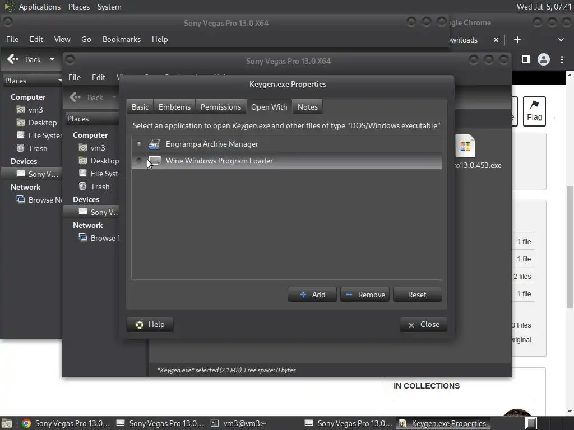574x430 pixels.
Task: Click Desktop icon in middle sidebar
Action: (x=83, y=161)
